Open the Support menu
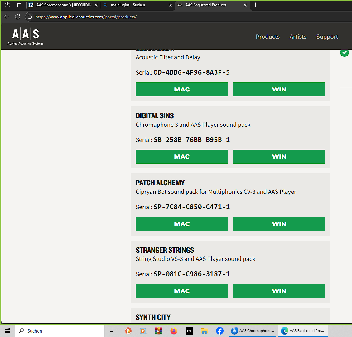Image resolution: width=352 pixels, height=337 pixels. (x=327, y=37)
